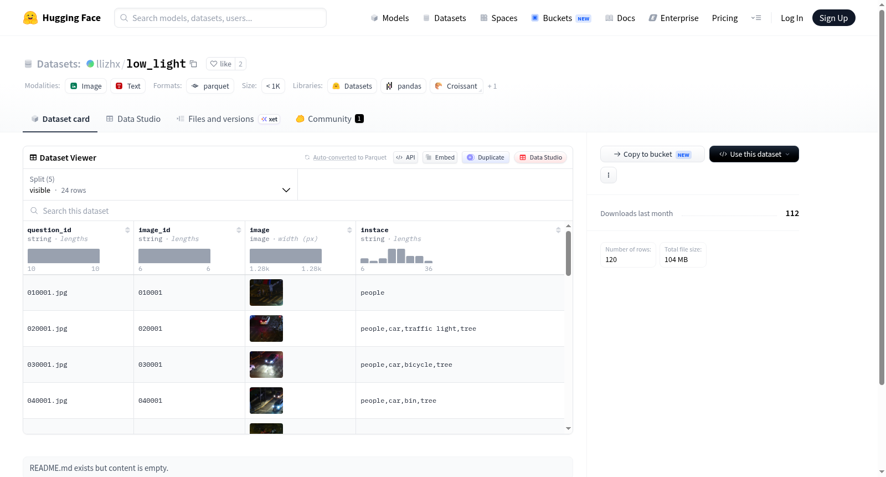Viewport: 886px width, 477px height.
Task: Click the sort icon on the image_id column
Action: coord(239,230)
